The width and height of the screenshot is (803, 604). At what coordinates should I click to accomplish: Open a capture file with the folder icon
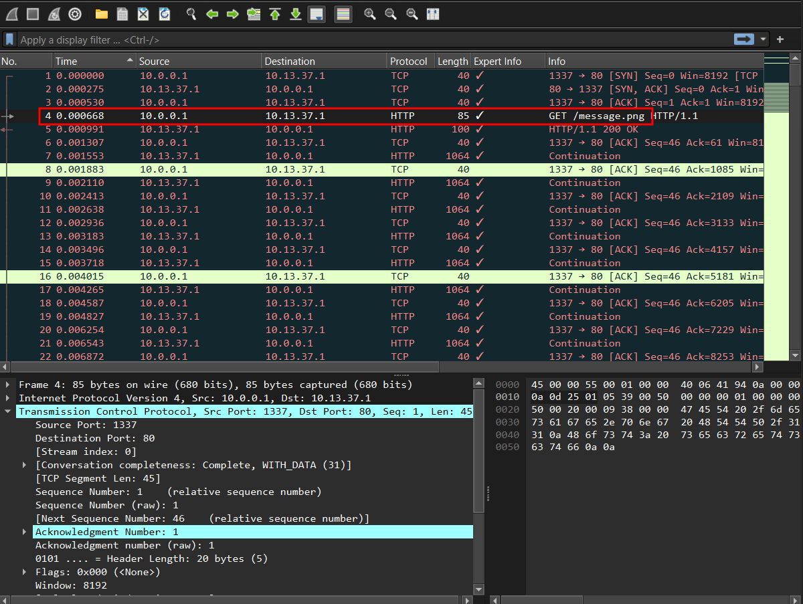[x=102, y=13]
